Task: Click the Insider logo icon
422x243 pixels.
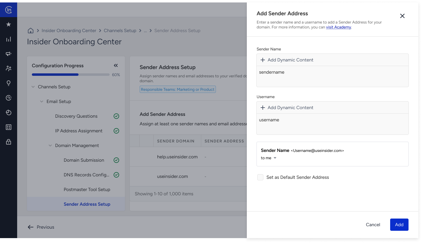Action: (x=9, y=10)
